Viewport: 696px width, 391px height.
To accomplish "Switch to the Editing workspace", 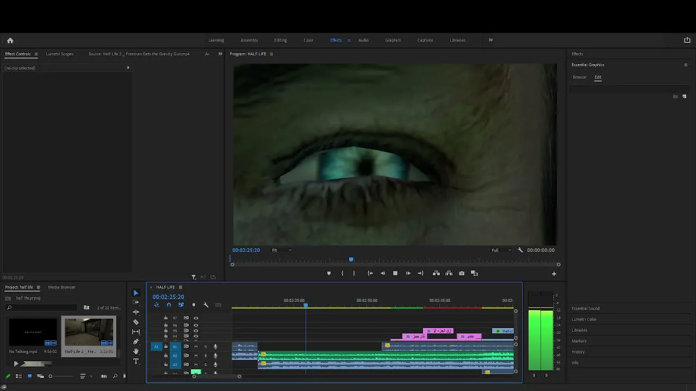I will [x=281, y=40].
